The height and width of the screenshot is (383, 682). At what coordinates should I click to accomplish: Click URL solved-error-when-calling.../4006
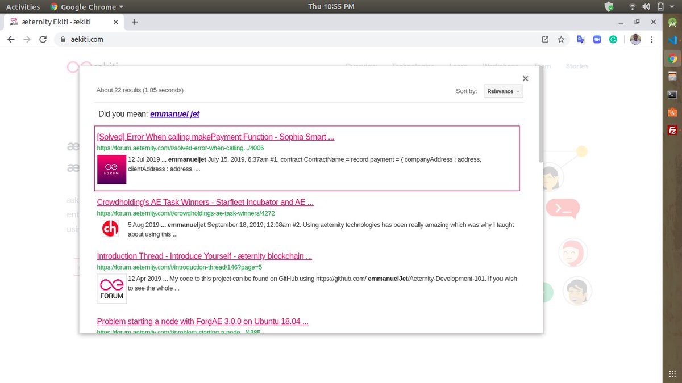180,148
